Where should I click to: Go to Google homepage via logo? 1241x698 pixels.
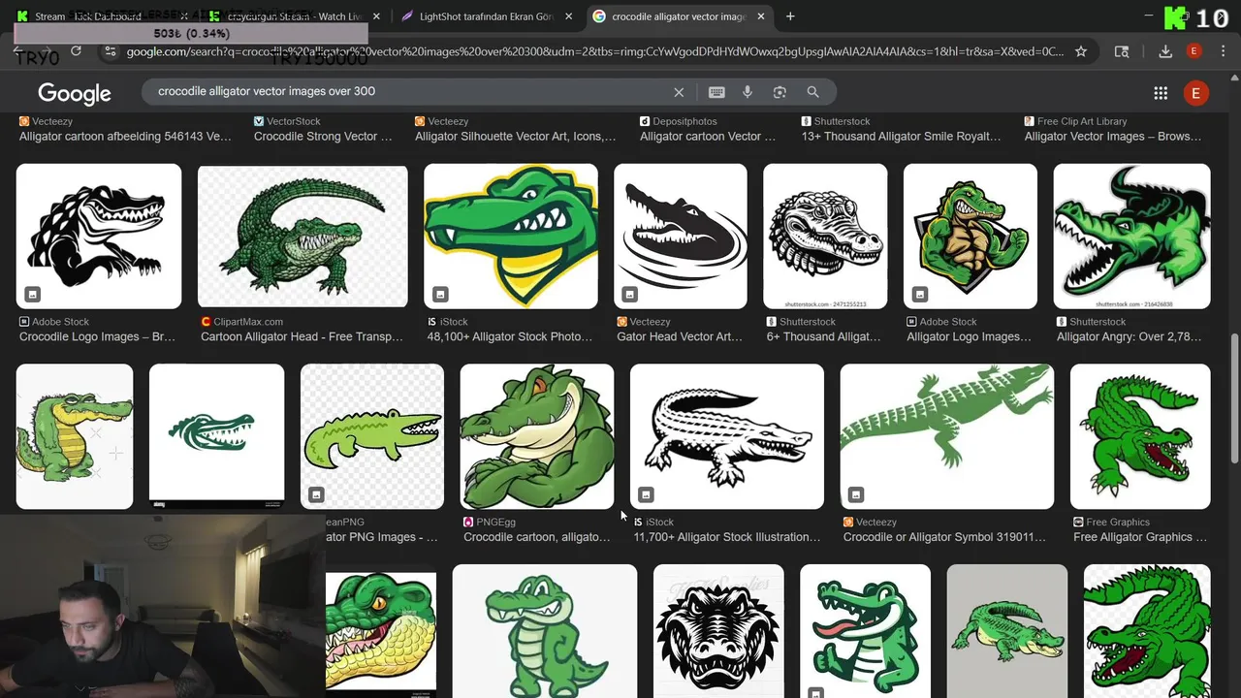click(x=75, y=93)
